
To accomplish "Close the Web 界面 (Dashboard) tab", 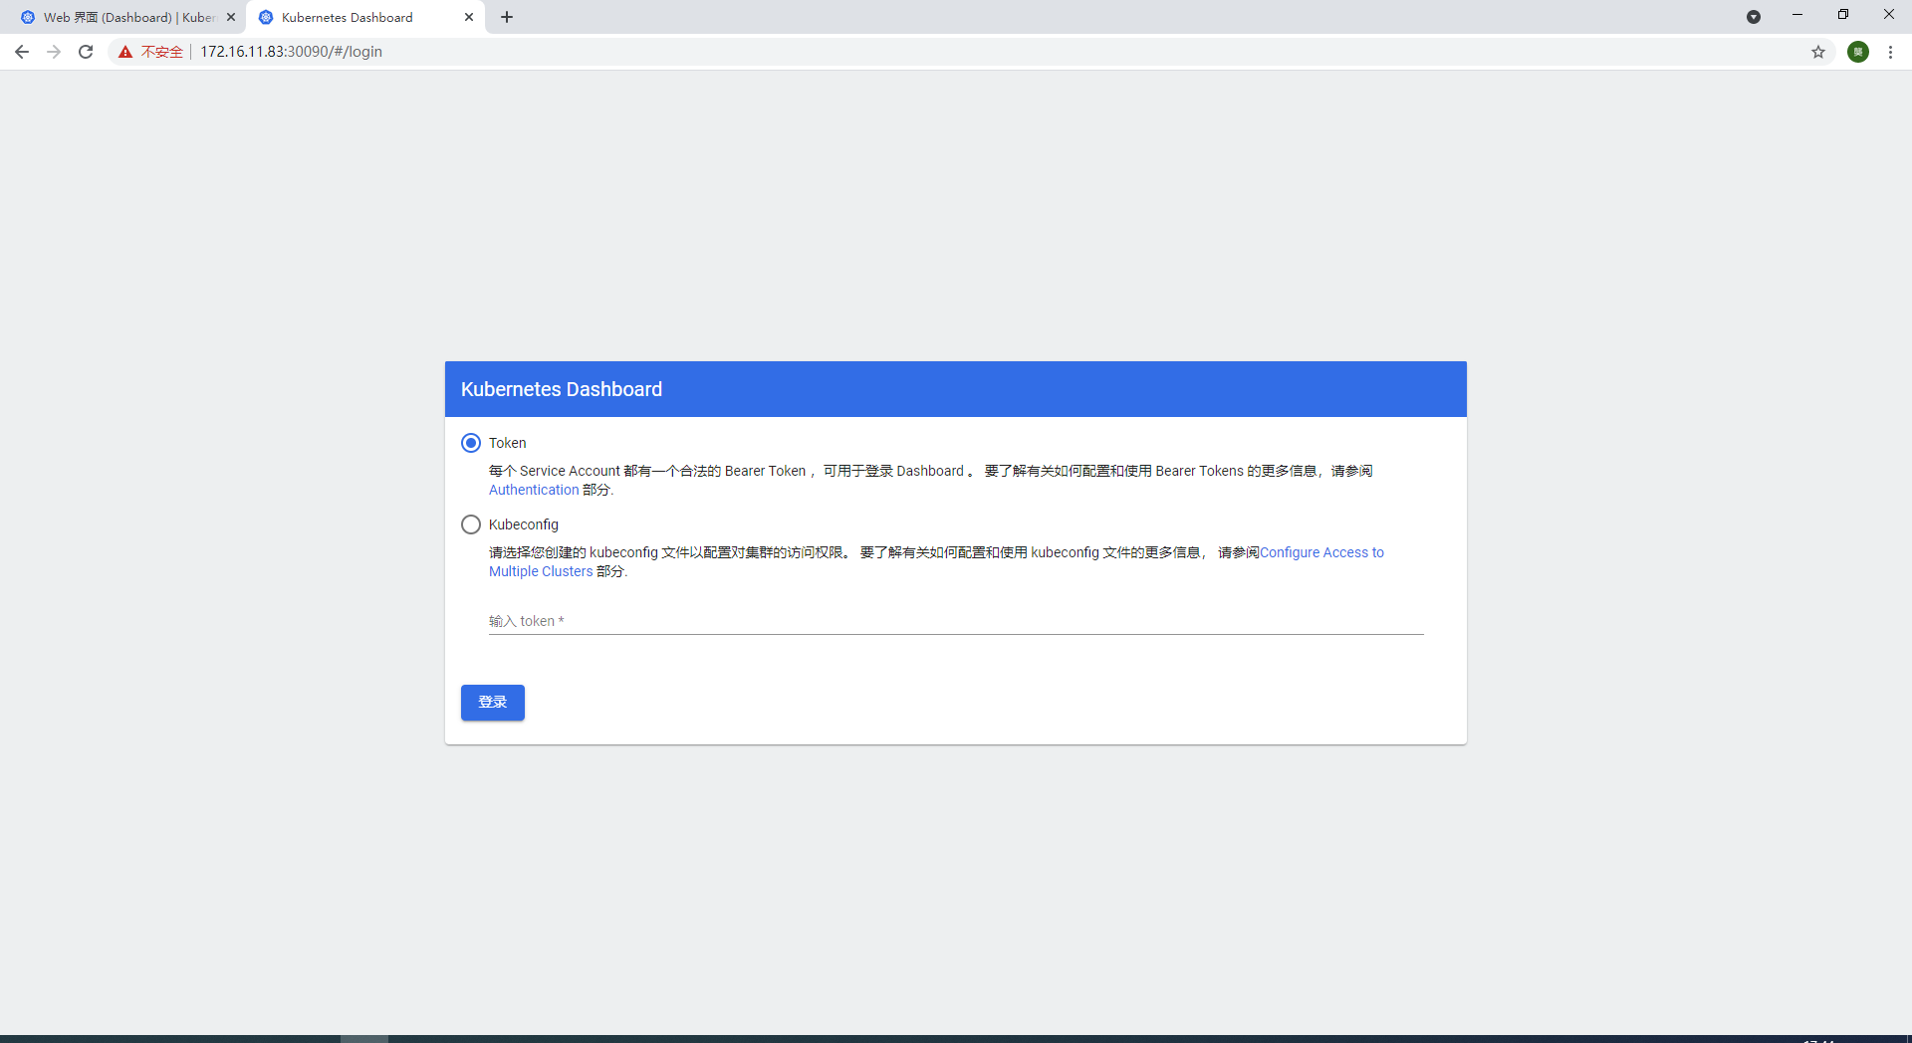I will click(x=231, y=17).
